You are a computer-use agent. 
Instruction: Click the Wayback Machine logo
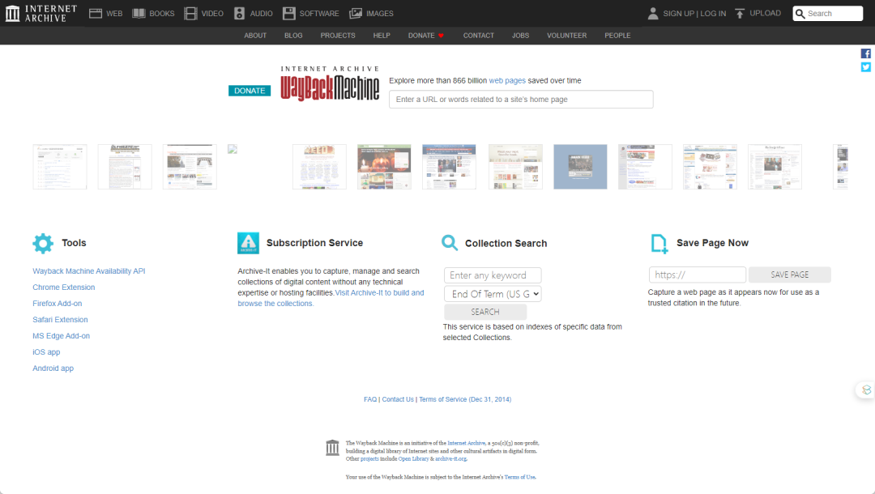[330, 84]
